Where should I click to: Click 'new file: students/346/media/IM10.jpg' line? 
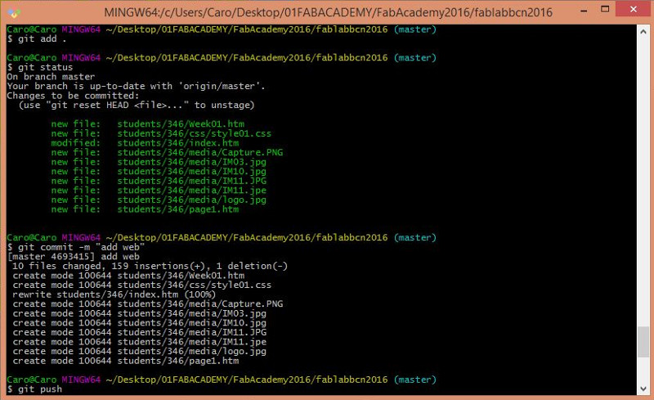159,172
